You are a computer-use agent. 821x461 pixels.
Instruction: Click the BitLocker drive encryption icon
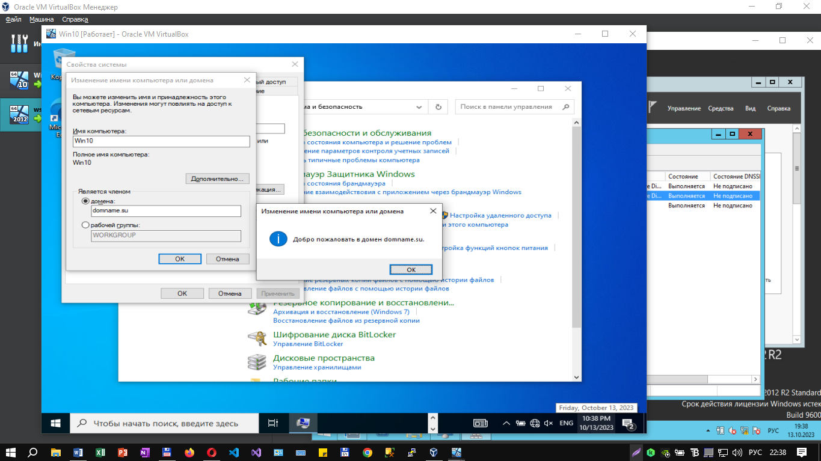[x=257, y=338]
